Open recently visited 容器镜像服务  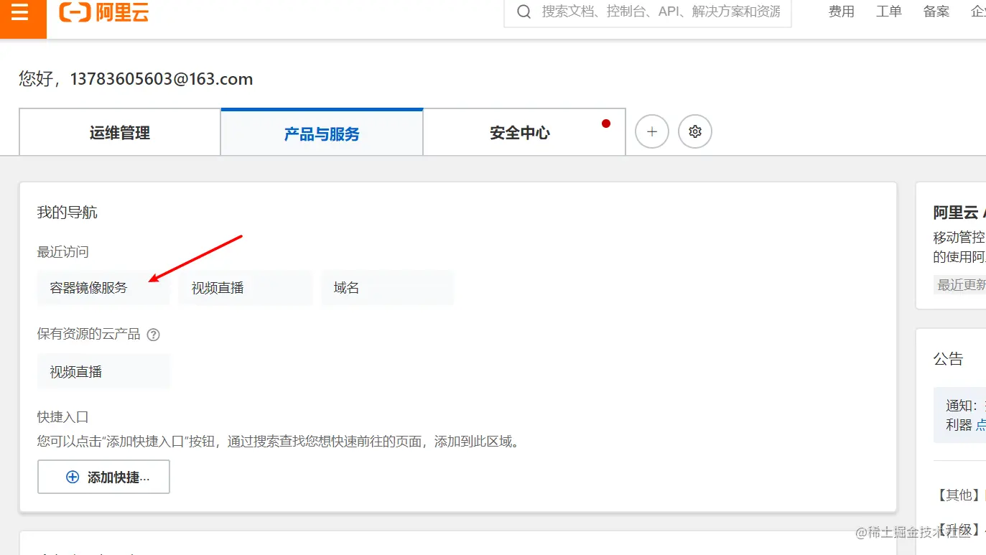click(x=103, y=288)
